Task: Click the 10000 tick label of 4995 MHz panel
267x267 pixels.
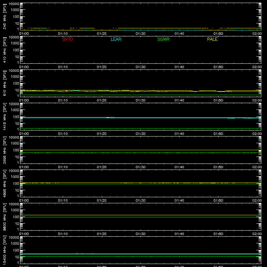Action: [14, 171]
